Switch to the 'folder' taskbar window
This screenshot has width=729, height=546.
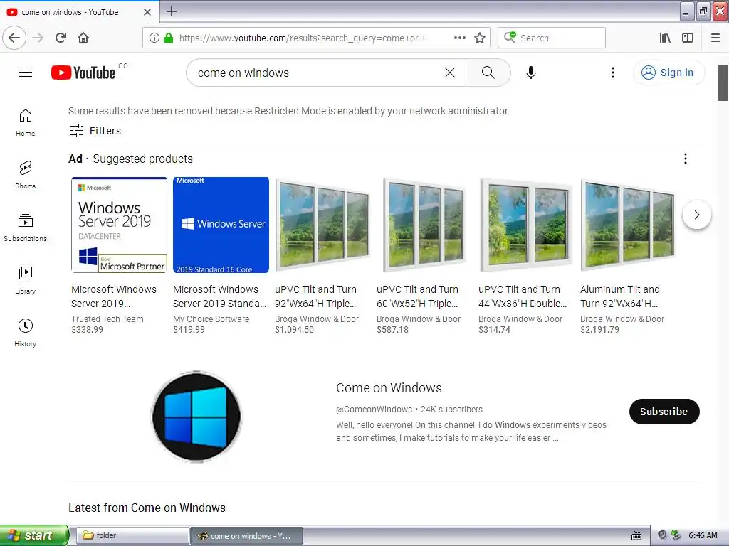132,535
